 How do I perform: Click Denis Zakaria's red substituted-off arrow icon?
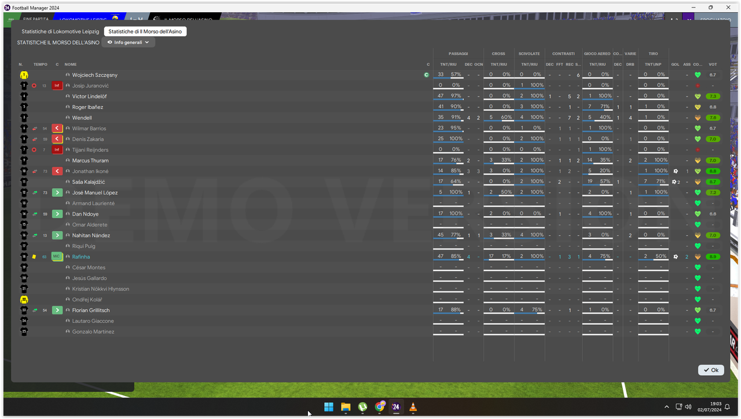tap(57, 139)
